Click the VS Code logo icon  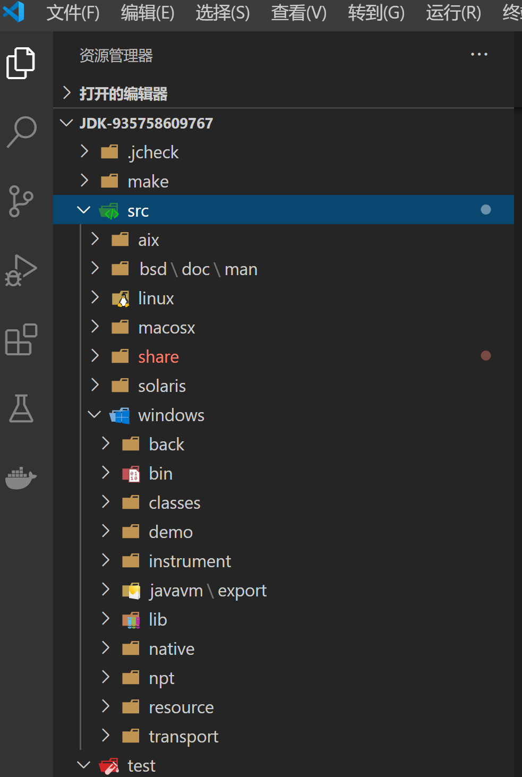pyautogui.click(x=14, y=12)
